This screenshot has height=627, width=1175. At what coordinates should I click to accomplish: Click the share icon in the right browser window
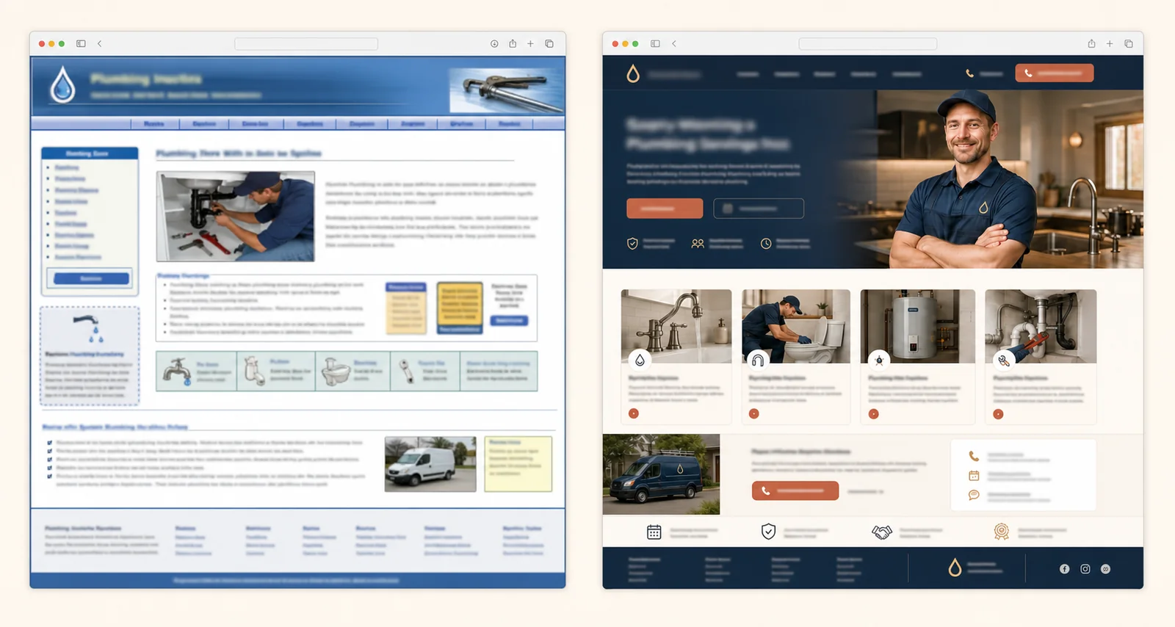[1091, 43]
